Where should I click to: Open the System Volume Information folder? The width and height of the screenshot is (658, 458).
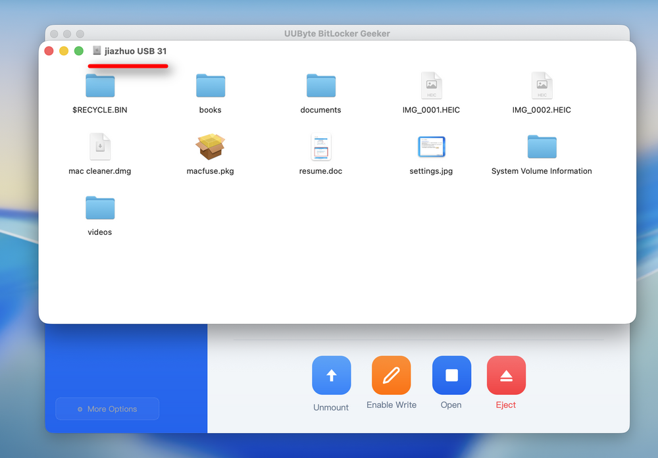[x=541, y=146]
